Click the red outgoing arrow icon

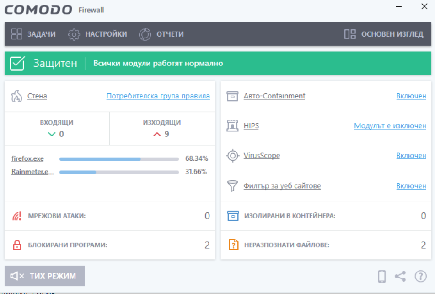click(157, 134)
